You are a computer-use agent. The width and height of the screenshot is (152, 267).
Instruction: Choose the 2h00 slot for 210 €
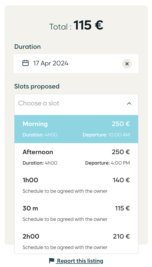pos(76,241)
